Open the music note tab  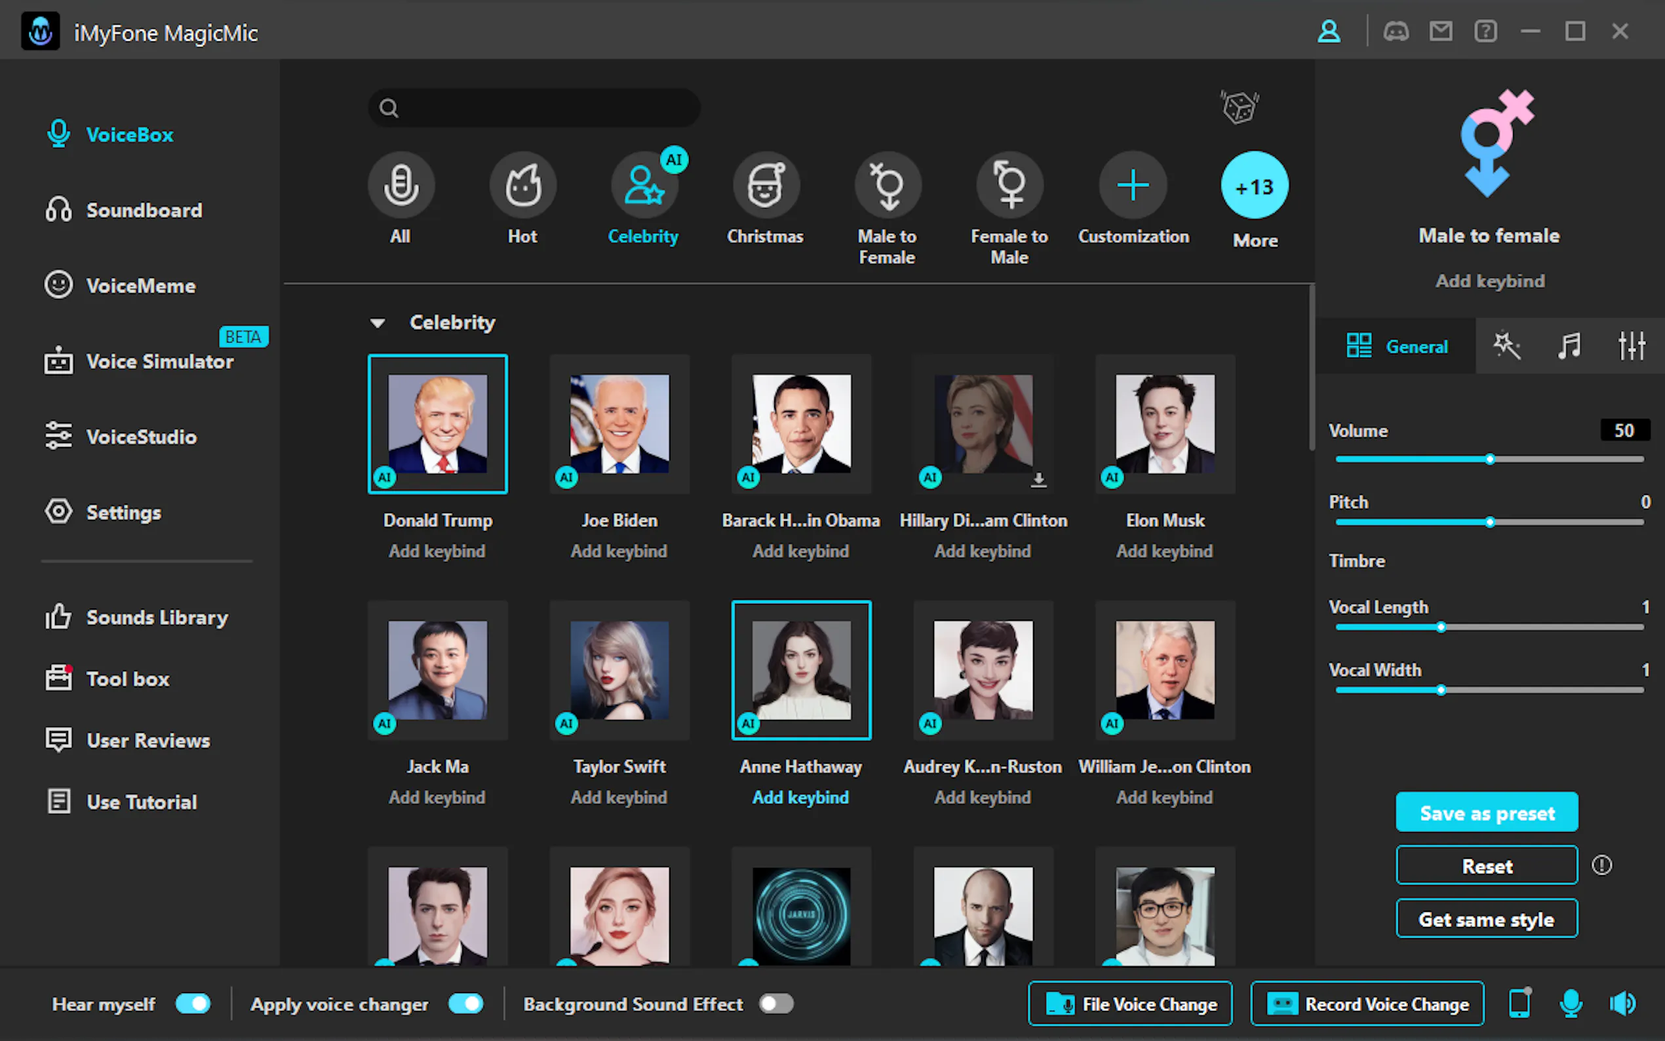coord(1569,345)
